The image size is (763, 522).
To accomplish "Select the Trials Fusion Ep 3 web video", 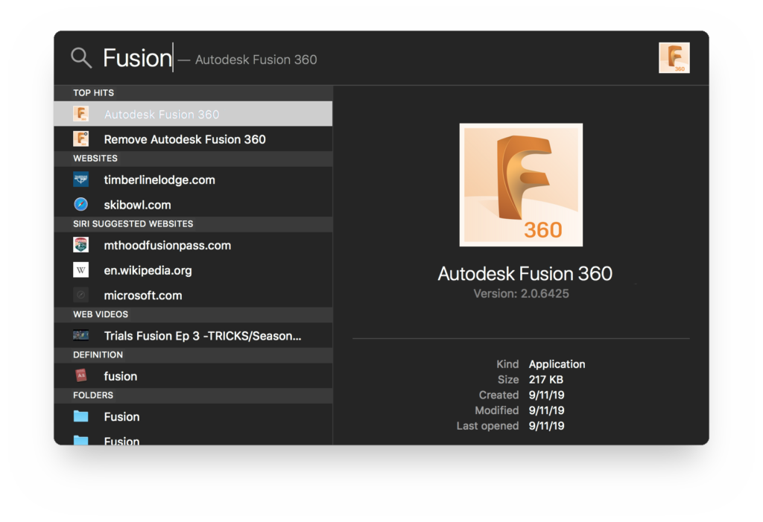I will 193,336.
